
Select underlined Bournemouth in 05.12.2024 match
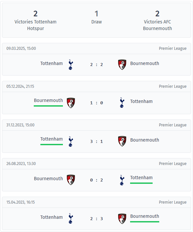point(48,100)
